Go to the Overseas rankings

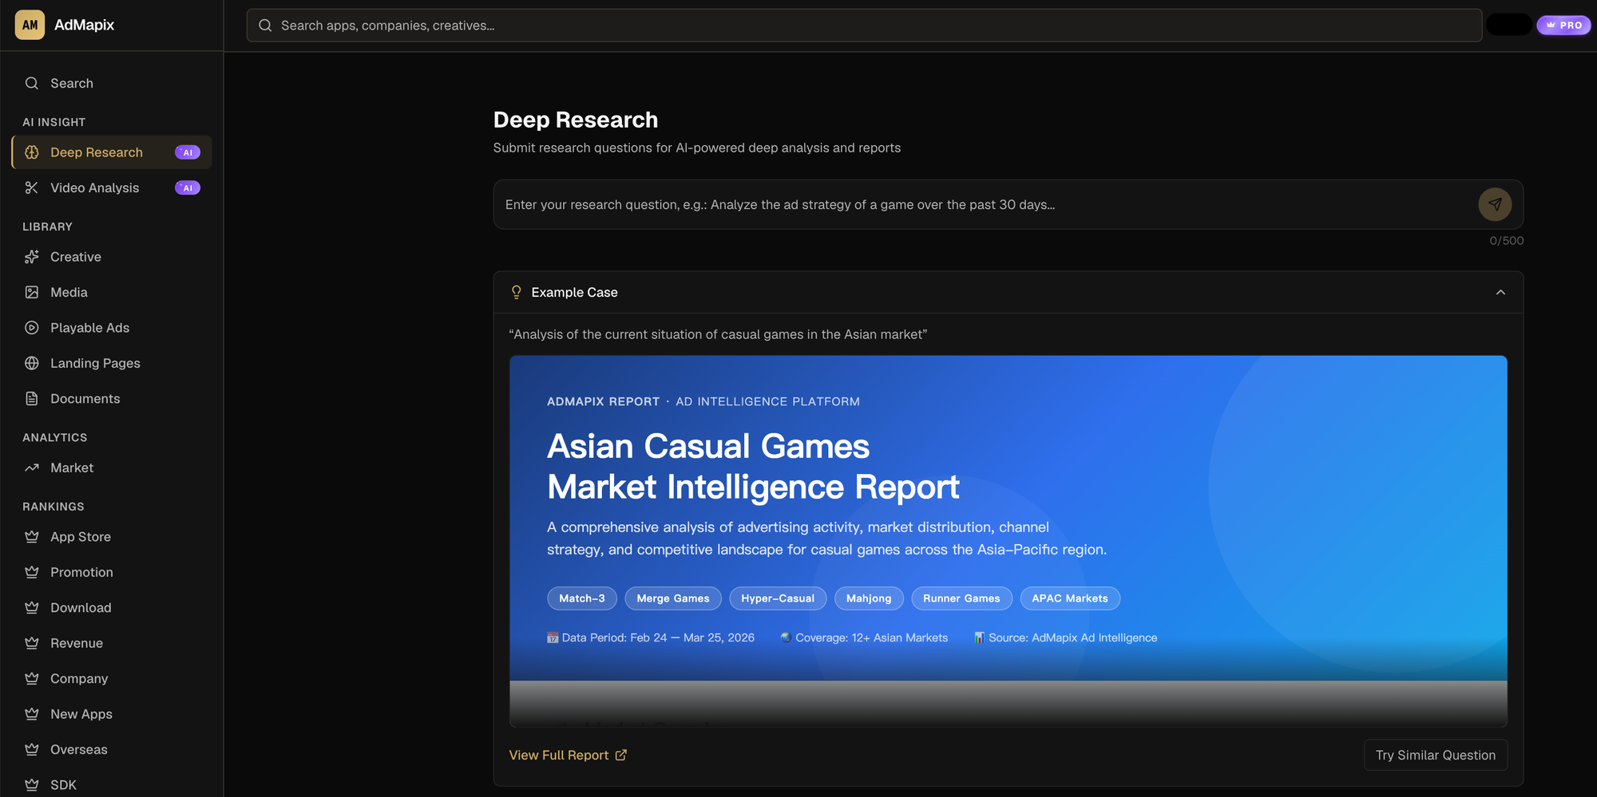click(78, 749)
